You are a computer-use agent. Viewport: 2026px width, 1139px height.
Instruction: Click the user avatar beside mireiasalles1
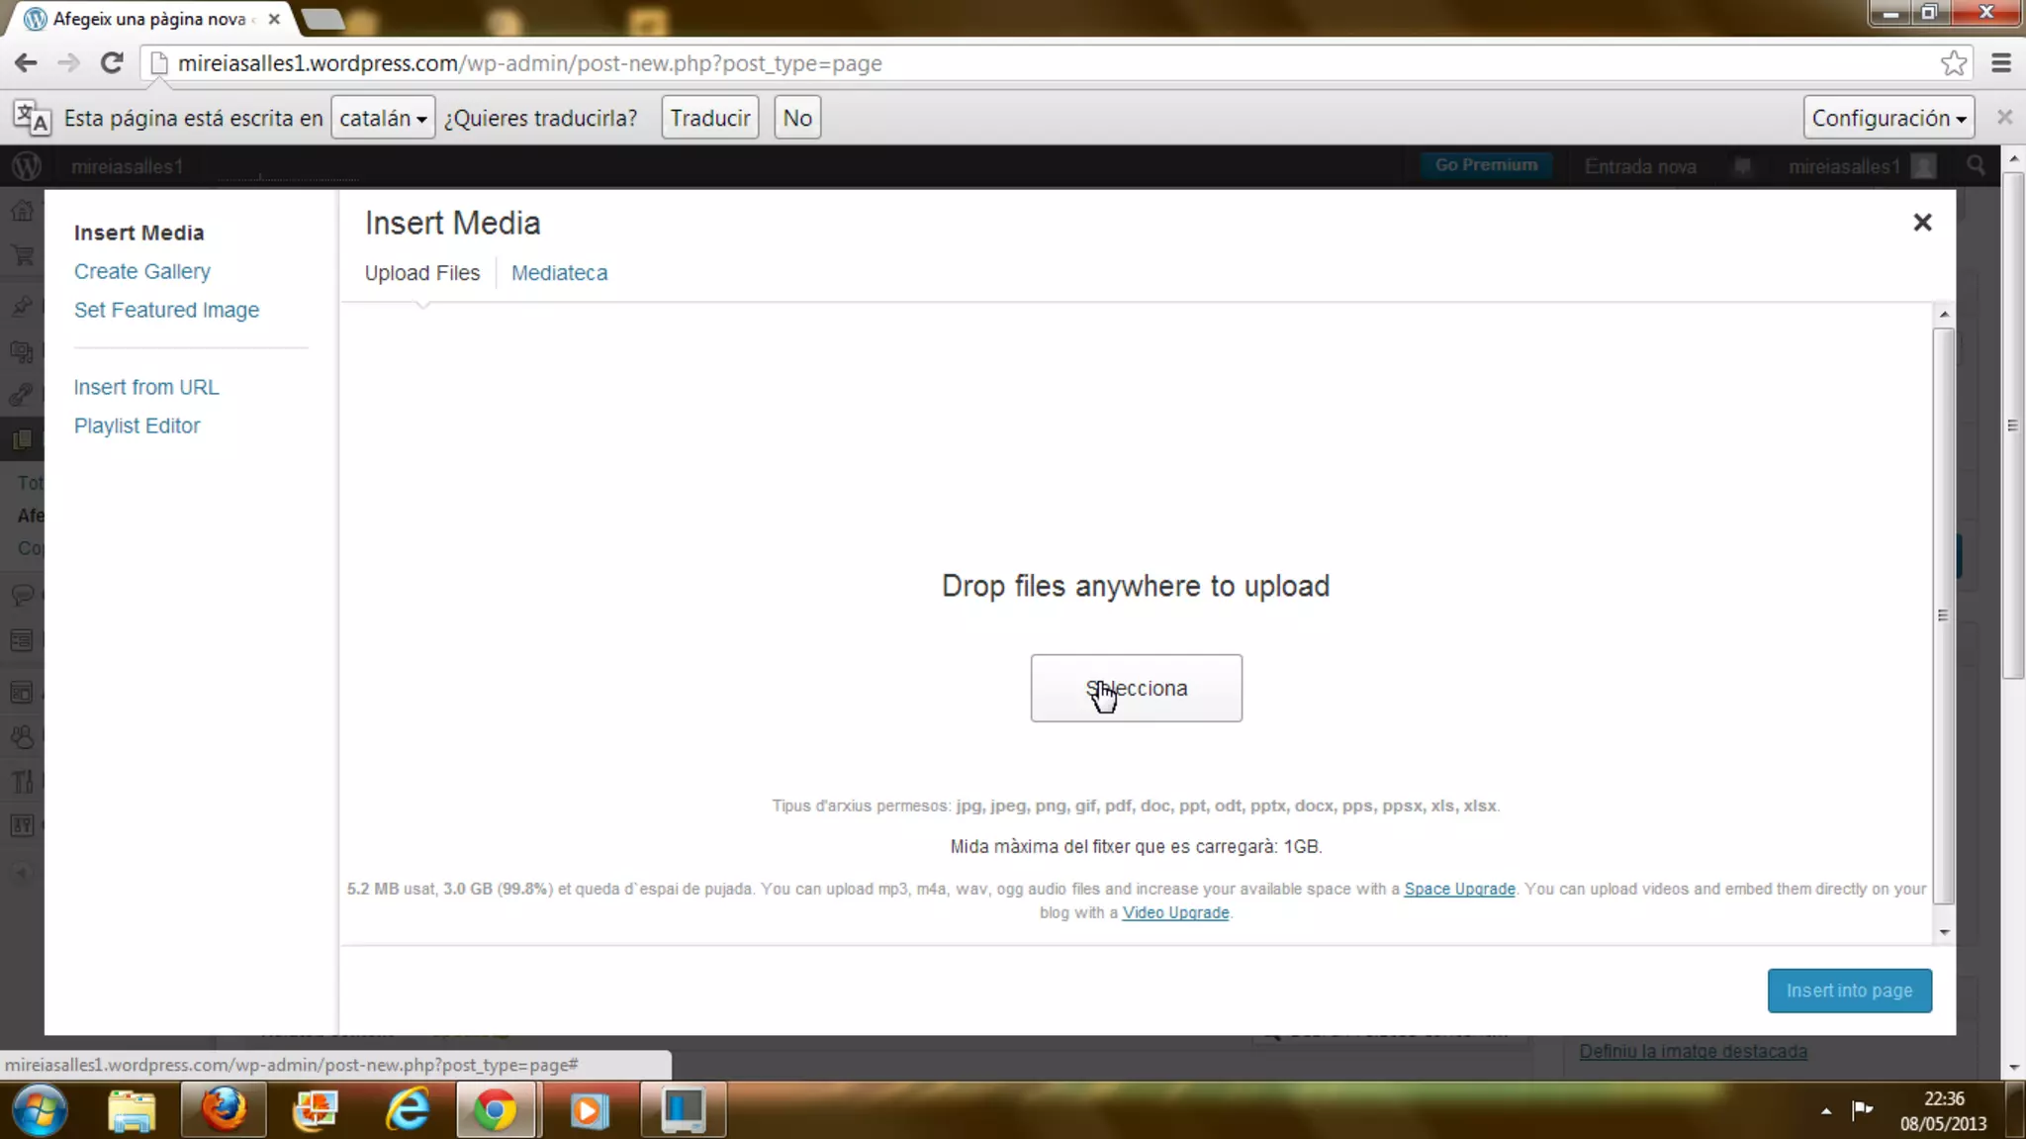[1924, 166]
